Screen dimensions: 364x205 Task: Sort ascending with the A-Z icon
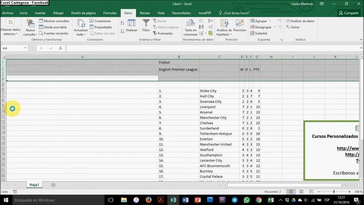122,23
